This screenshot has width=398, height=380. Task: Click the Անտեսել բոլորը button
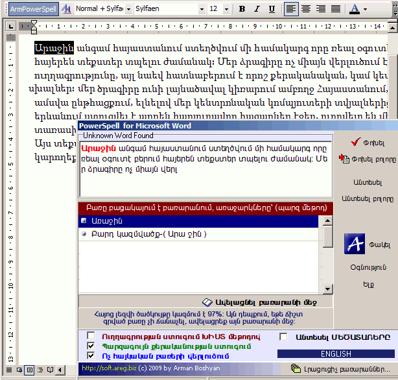[x=368, y=198]
